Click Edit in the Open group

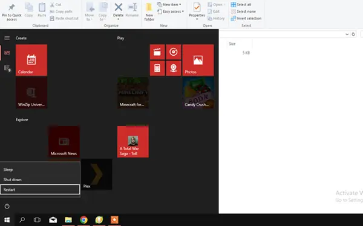(214, 12)
